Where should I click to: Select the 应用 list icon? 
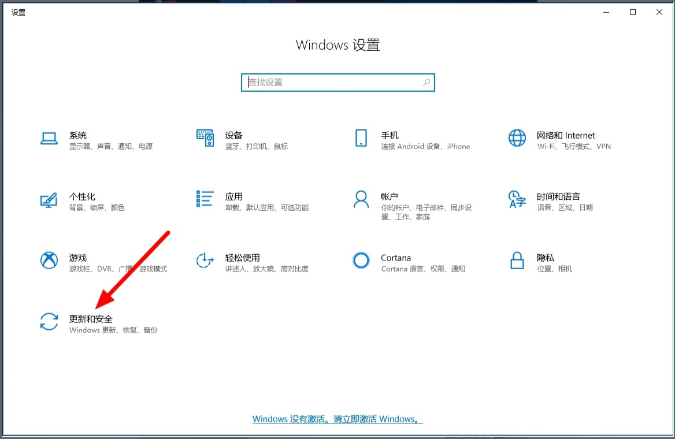tap(205, 200)
